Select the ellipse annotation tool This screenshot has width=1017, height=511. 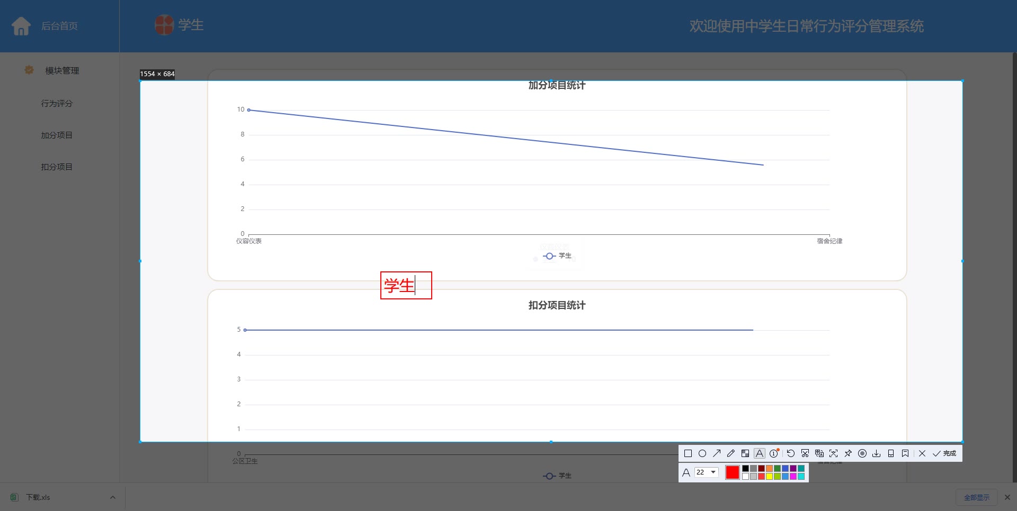pyautogui.click(x=702, y=453)
